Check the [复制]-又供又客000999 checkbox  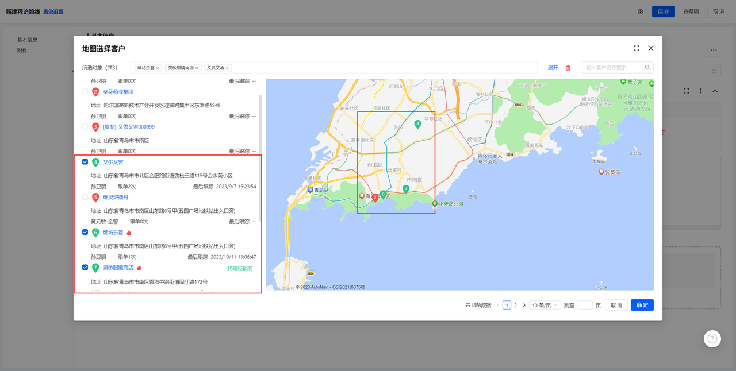[x=85, y=127]
